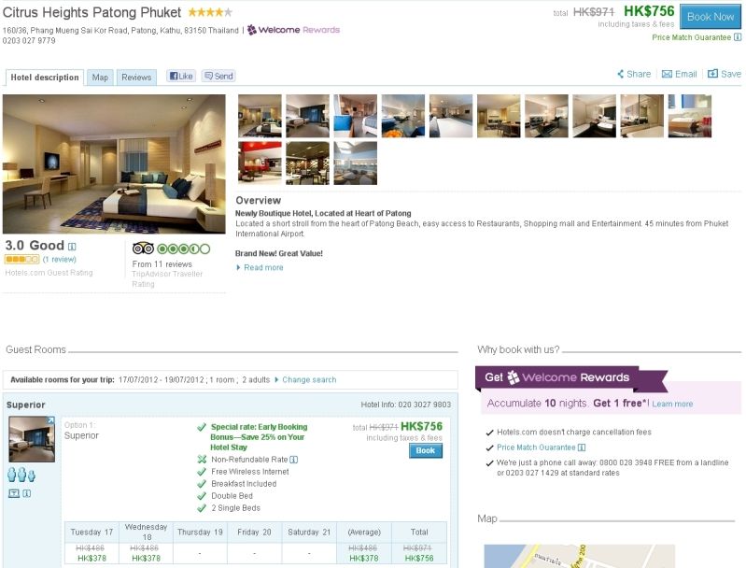Click the Email envelope icon
This screenshot has width=746, height=568.
pyautogui.click(x=667, y=75)
